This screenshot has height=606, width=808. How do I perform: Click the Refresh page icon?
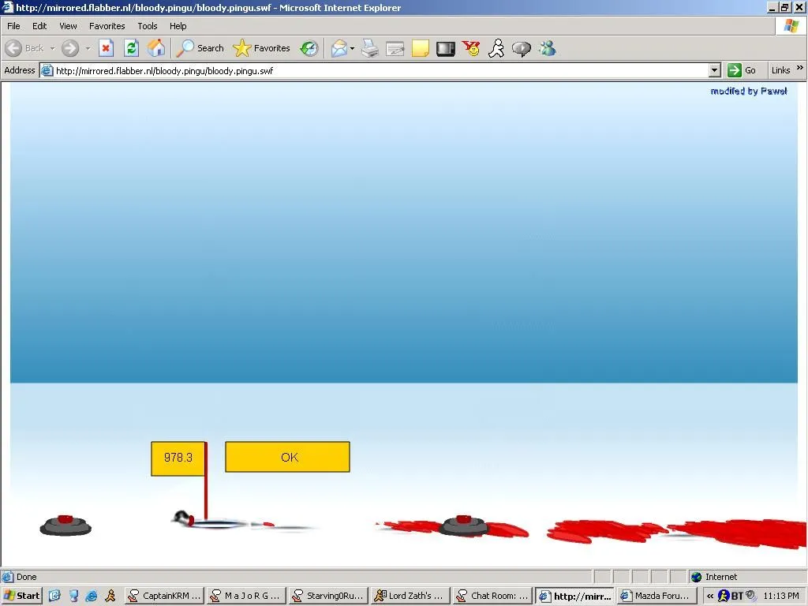(131, 48)
